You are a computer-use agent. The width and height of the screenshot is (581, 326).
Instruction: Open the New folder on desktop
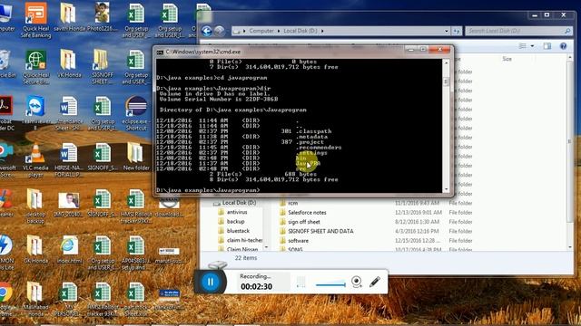(x=136, y=157)
